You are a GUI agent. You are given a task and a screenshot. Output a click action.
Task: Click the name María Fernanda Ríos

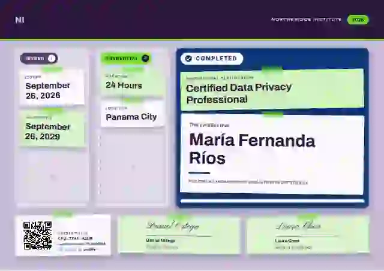[x=252, y=149]
